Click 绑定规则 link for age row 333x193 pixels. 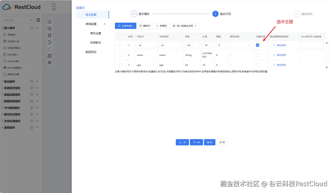280,65
